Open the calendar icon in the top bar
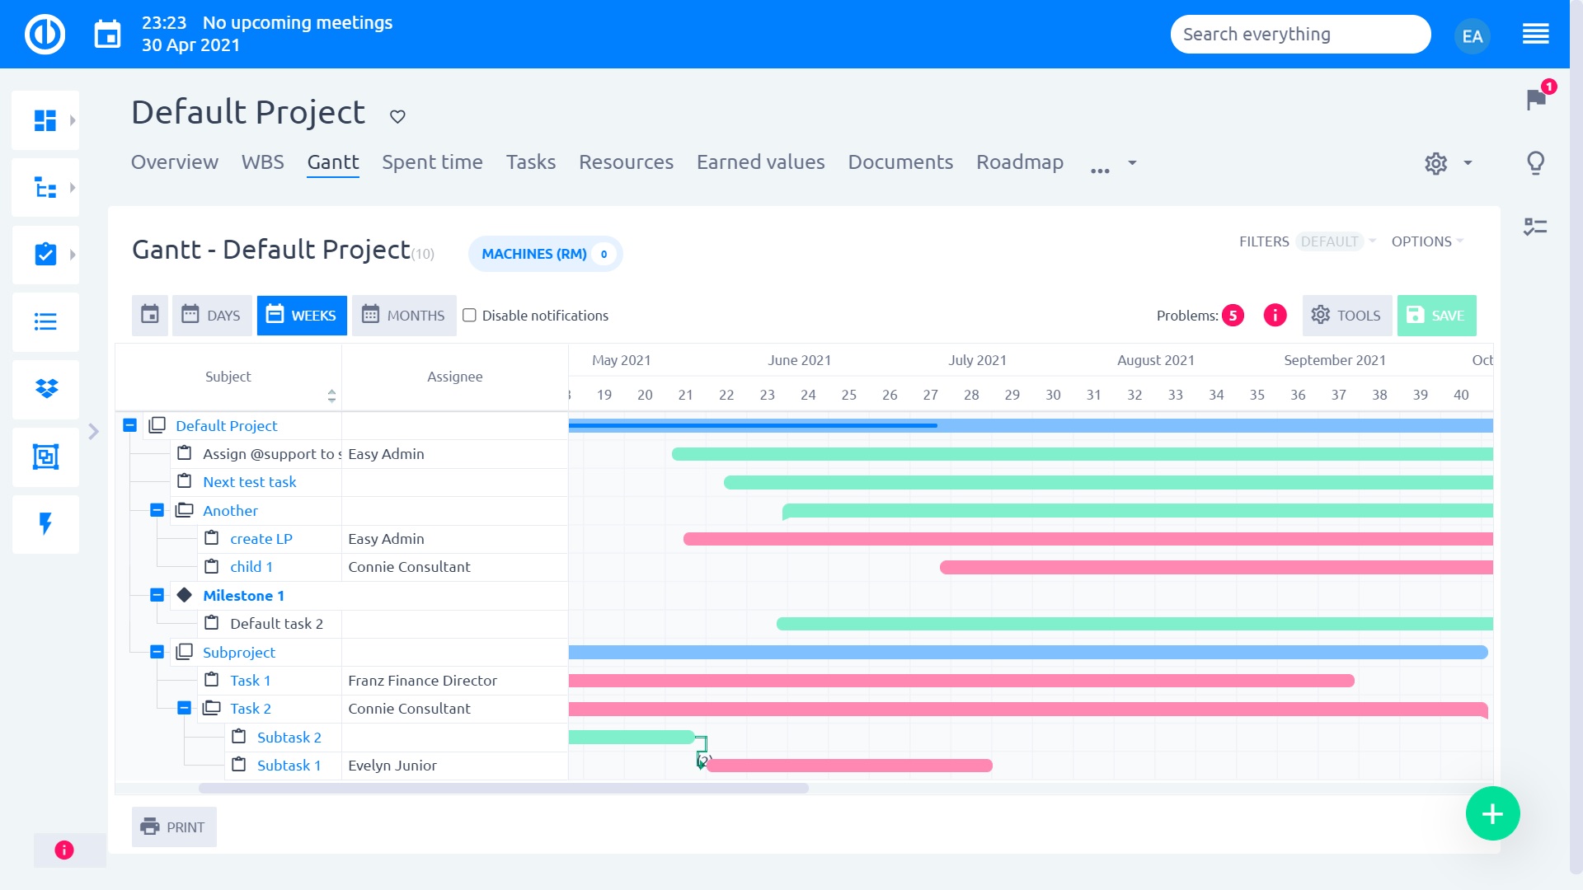Image resolution: width=1583 pixels, height=890 pixels. pyautogui.click(x=108, y=34)
